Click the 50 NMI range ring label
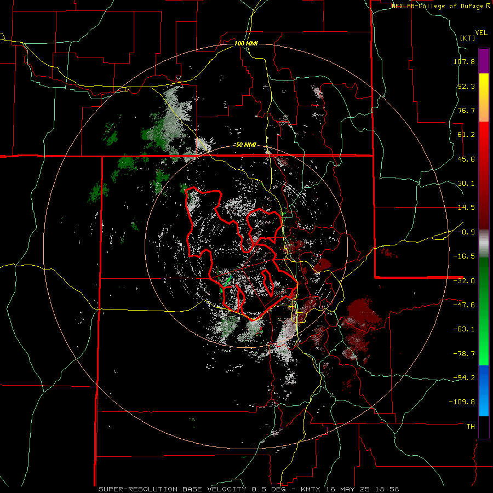The width and height of the screenshot is (493, 493). 246,145
